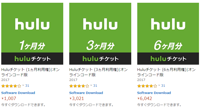Expand rating chevron under 1-month ticket
The height and width of the screenshot is (111, 201).
tap(23, 85)
